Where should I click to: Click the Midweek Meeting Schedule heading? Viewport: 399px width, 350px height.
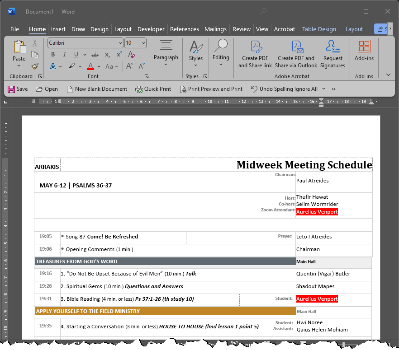(x=304, y=165)
